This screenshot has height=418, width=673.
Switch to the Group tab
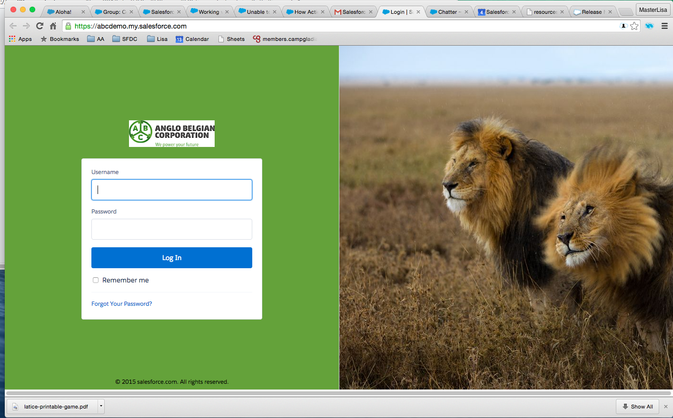click(113, 12)
